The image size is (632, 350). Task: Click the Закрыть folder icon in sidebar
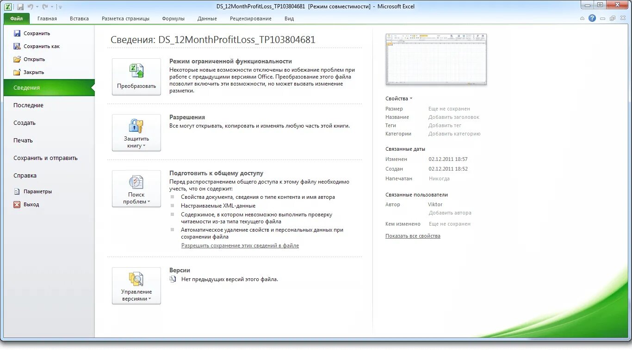[17, 72]
